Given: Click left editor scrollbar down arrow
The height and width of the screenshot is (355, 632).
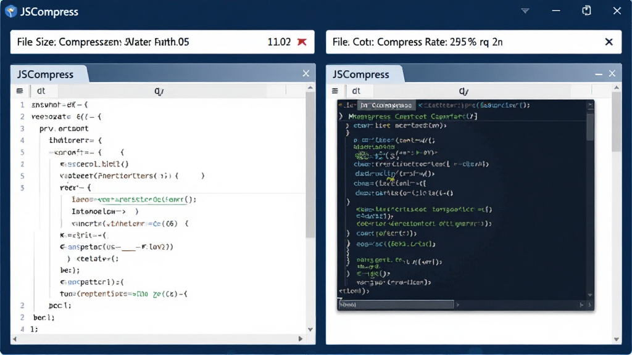Looking at the screenshot, I should coord(310,329).
